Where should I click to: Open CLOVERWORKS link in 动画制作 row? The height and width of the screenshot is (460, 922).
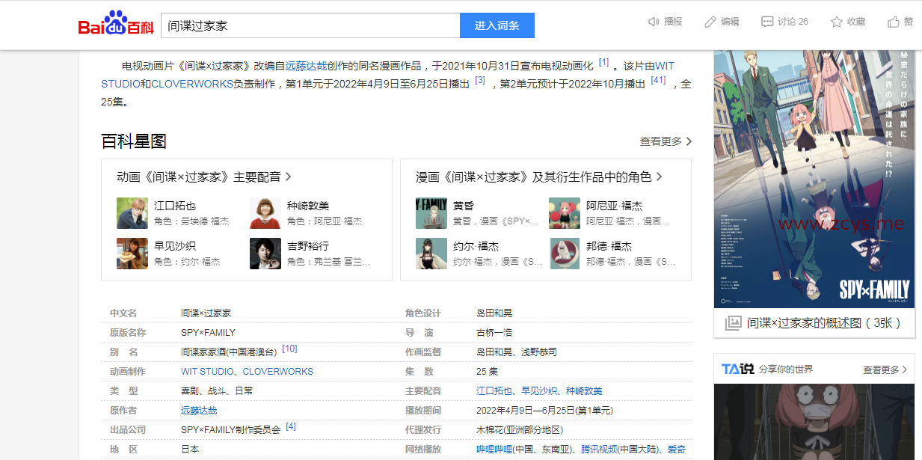pos(278,372)
